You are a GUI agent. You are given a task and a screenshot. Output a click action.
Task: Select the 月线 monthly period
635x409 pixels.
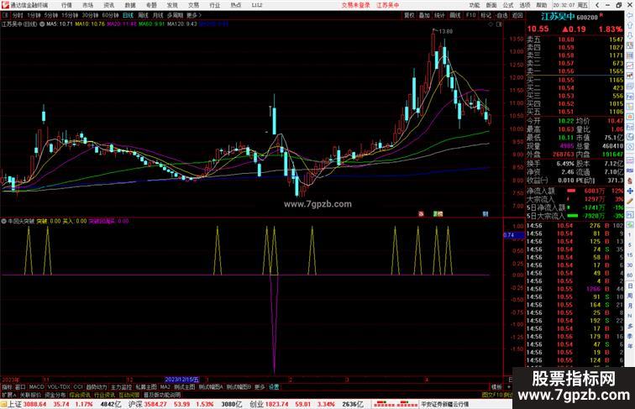[x=158, y=15]
